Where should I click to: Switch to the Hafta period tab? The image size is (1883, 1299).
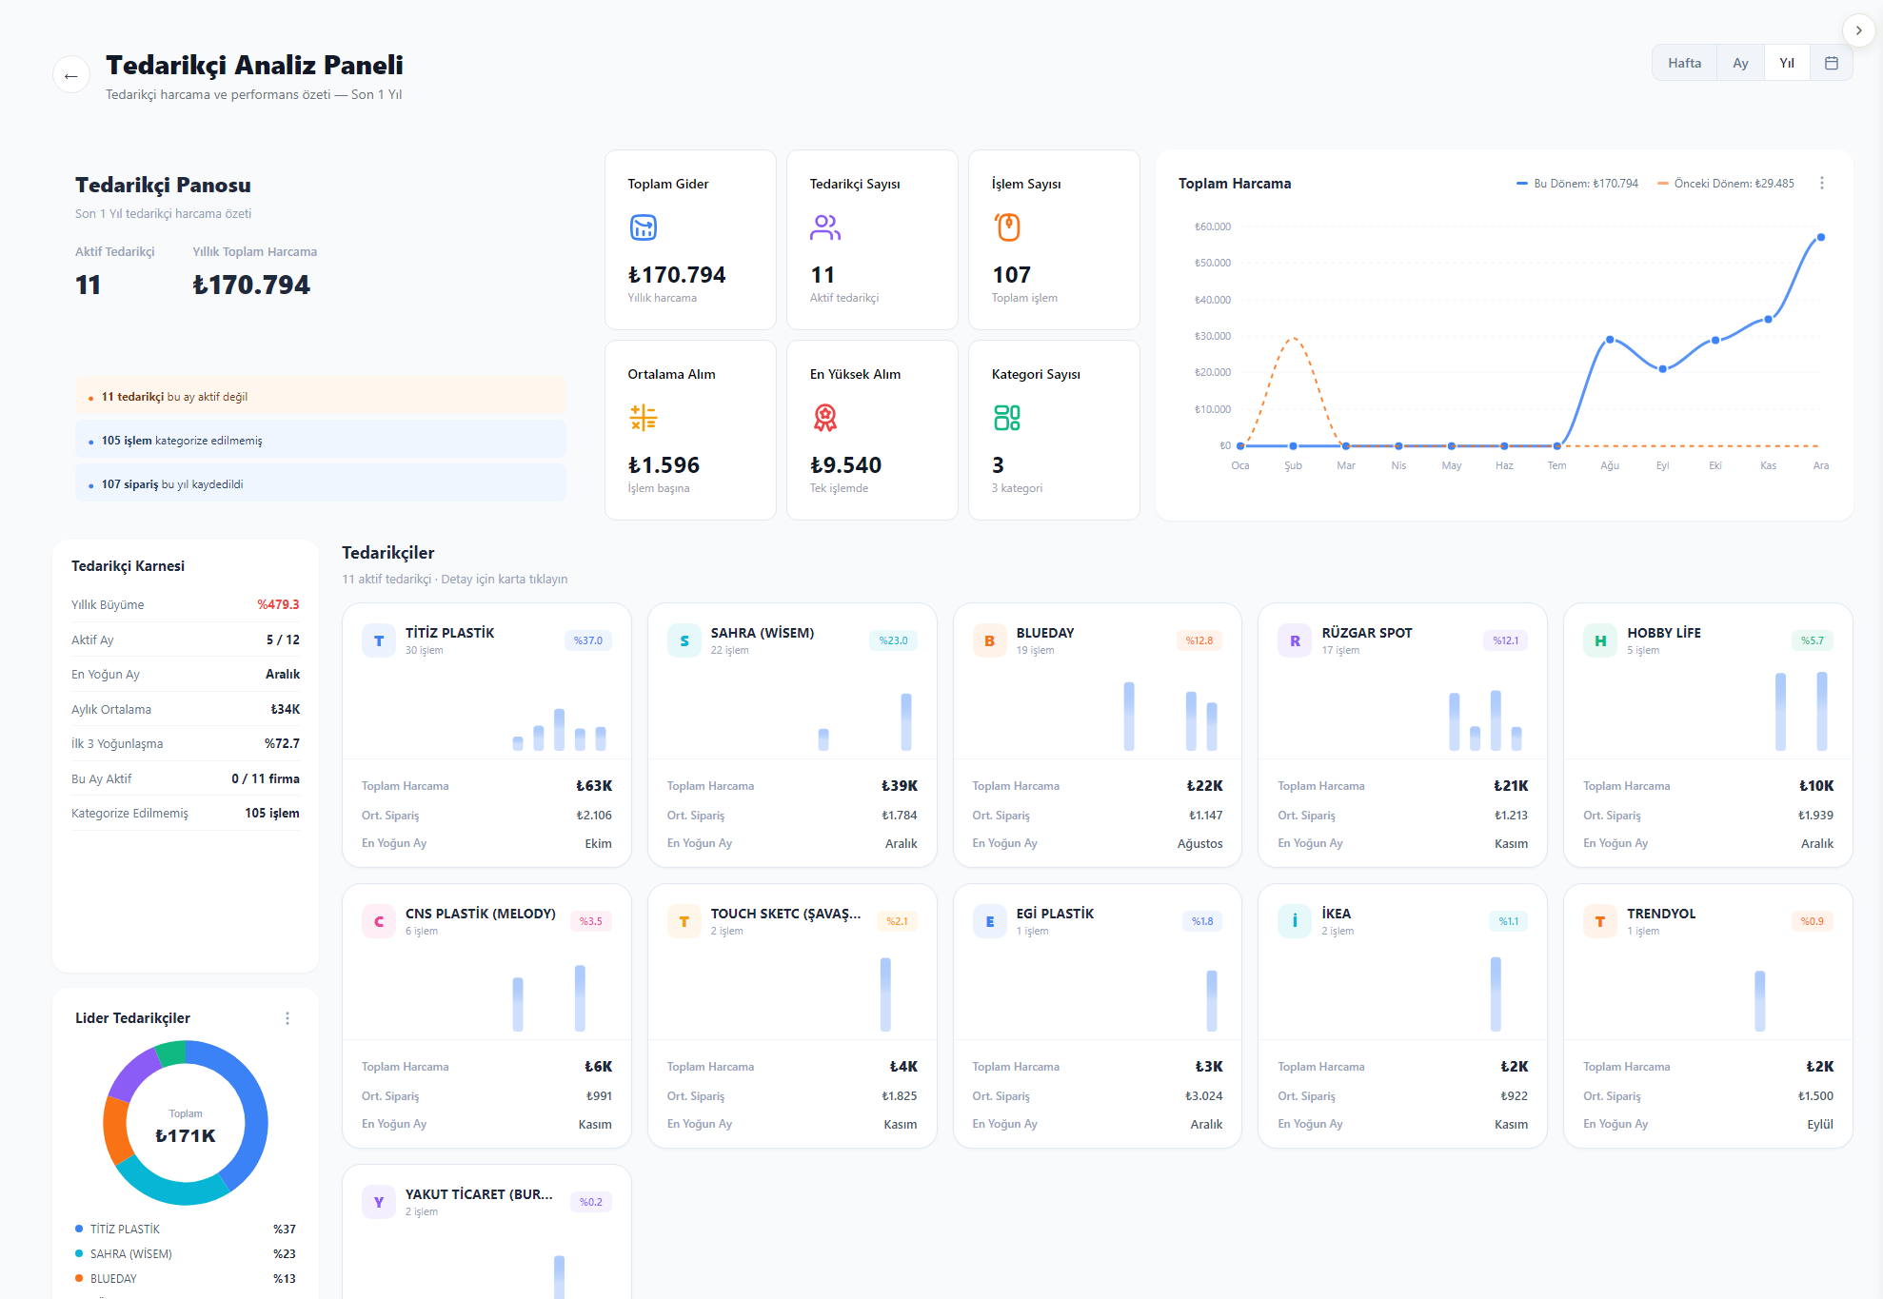tap(1684, 63)
